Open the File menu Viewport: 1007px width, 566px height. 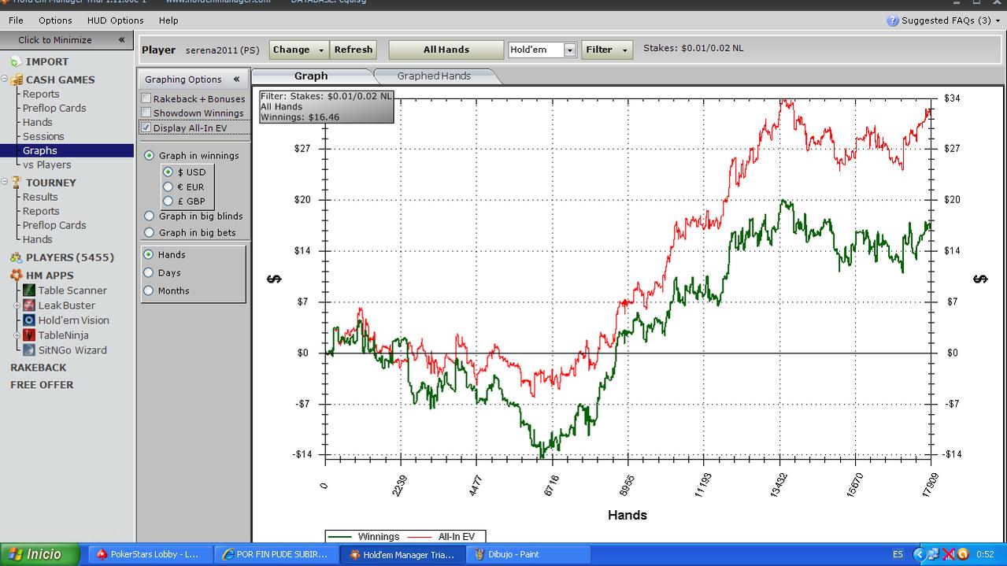[x=16, y=20]
